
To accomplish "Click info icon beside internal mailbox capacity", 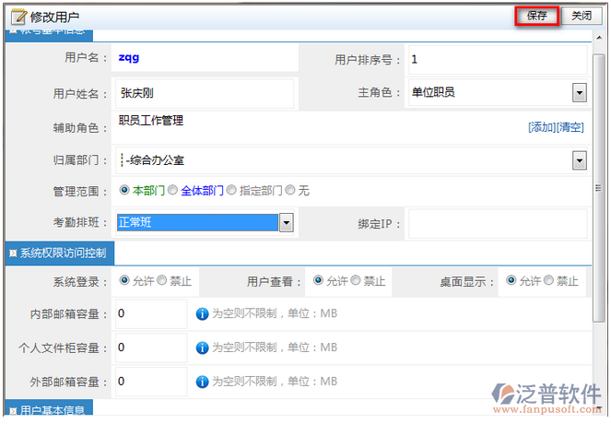I will coord(202,314).
